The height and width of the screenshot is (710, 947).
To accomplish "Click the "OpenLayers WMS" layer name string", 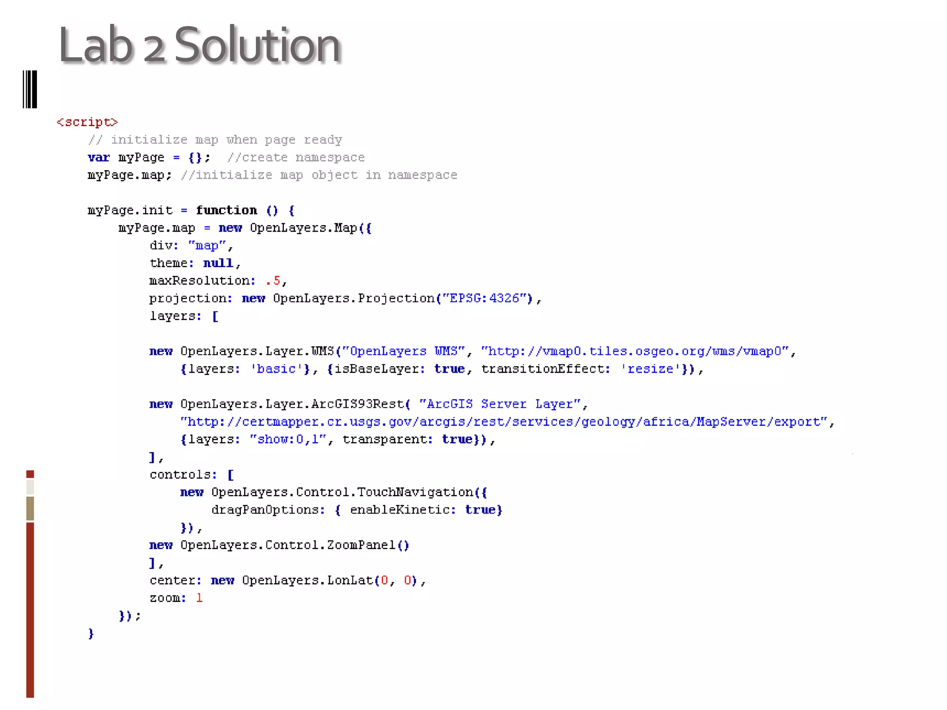I will 403,351.
